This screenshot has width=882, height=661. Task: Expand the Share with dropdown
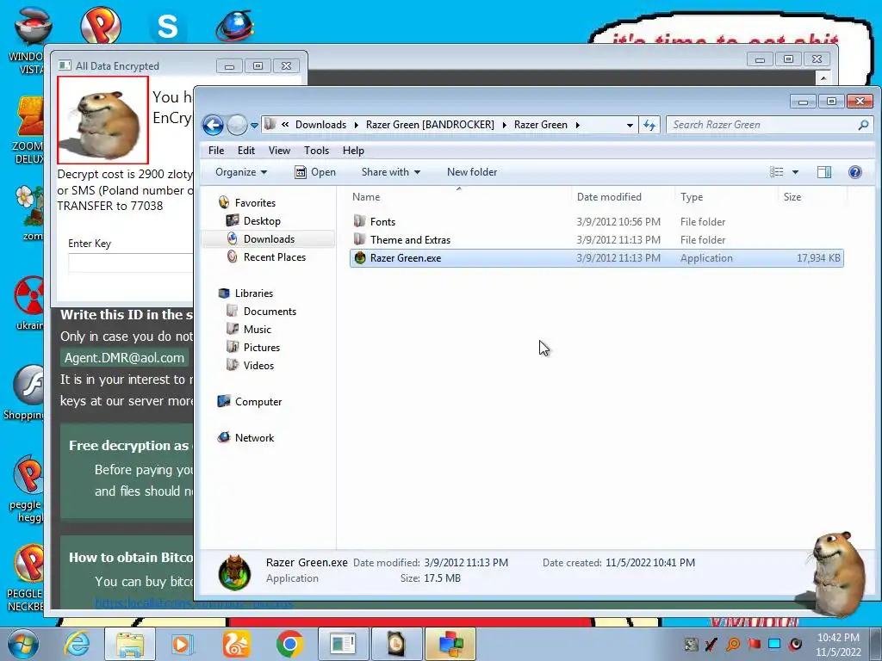pos(390,172)
